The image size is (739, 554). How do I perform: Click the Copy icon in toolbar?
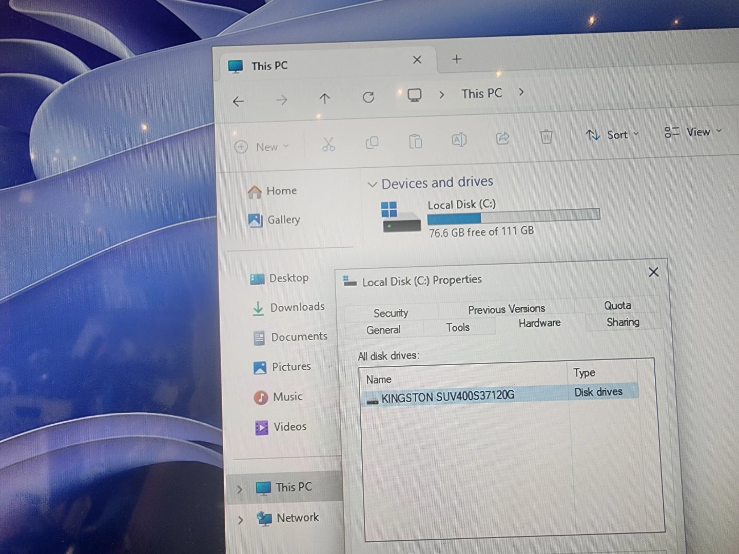pos(372,142)
